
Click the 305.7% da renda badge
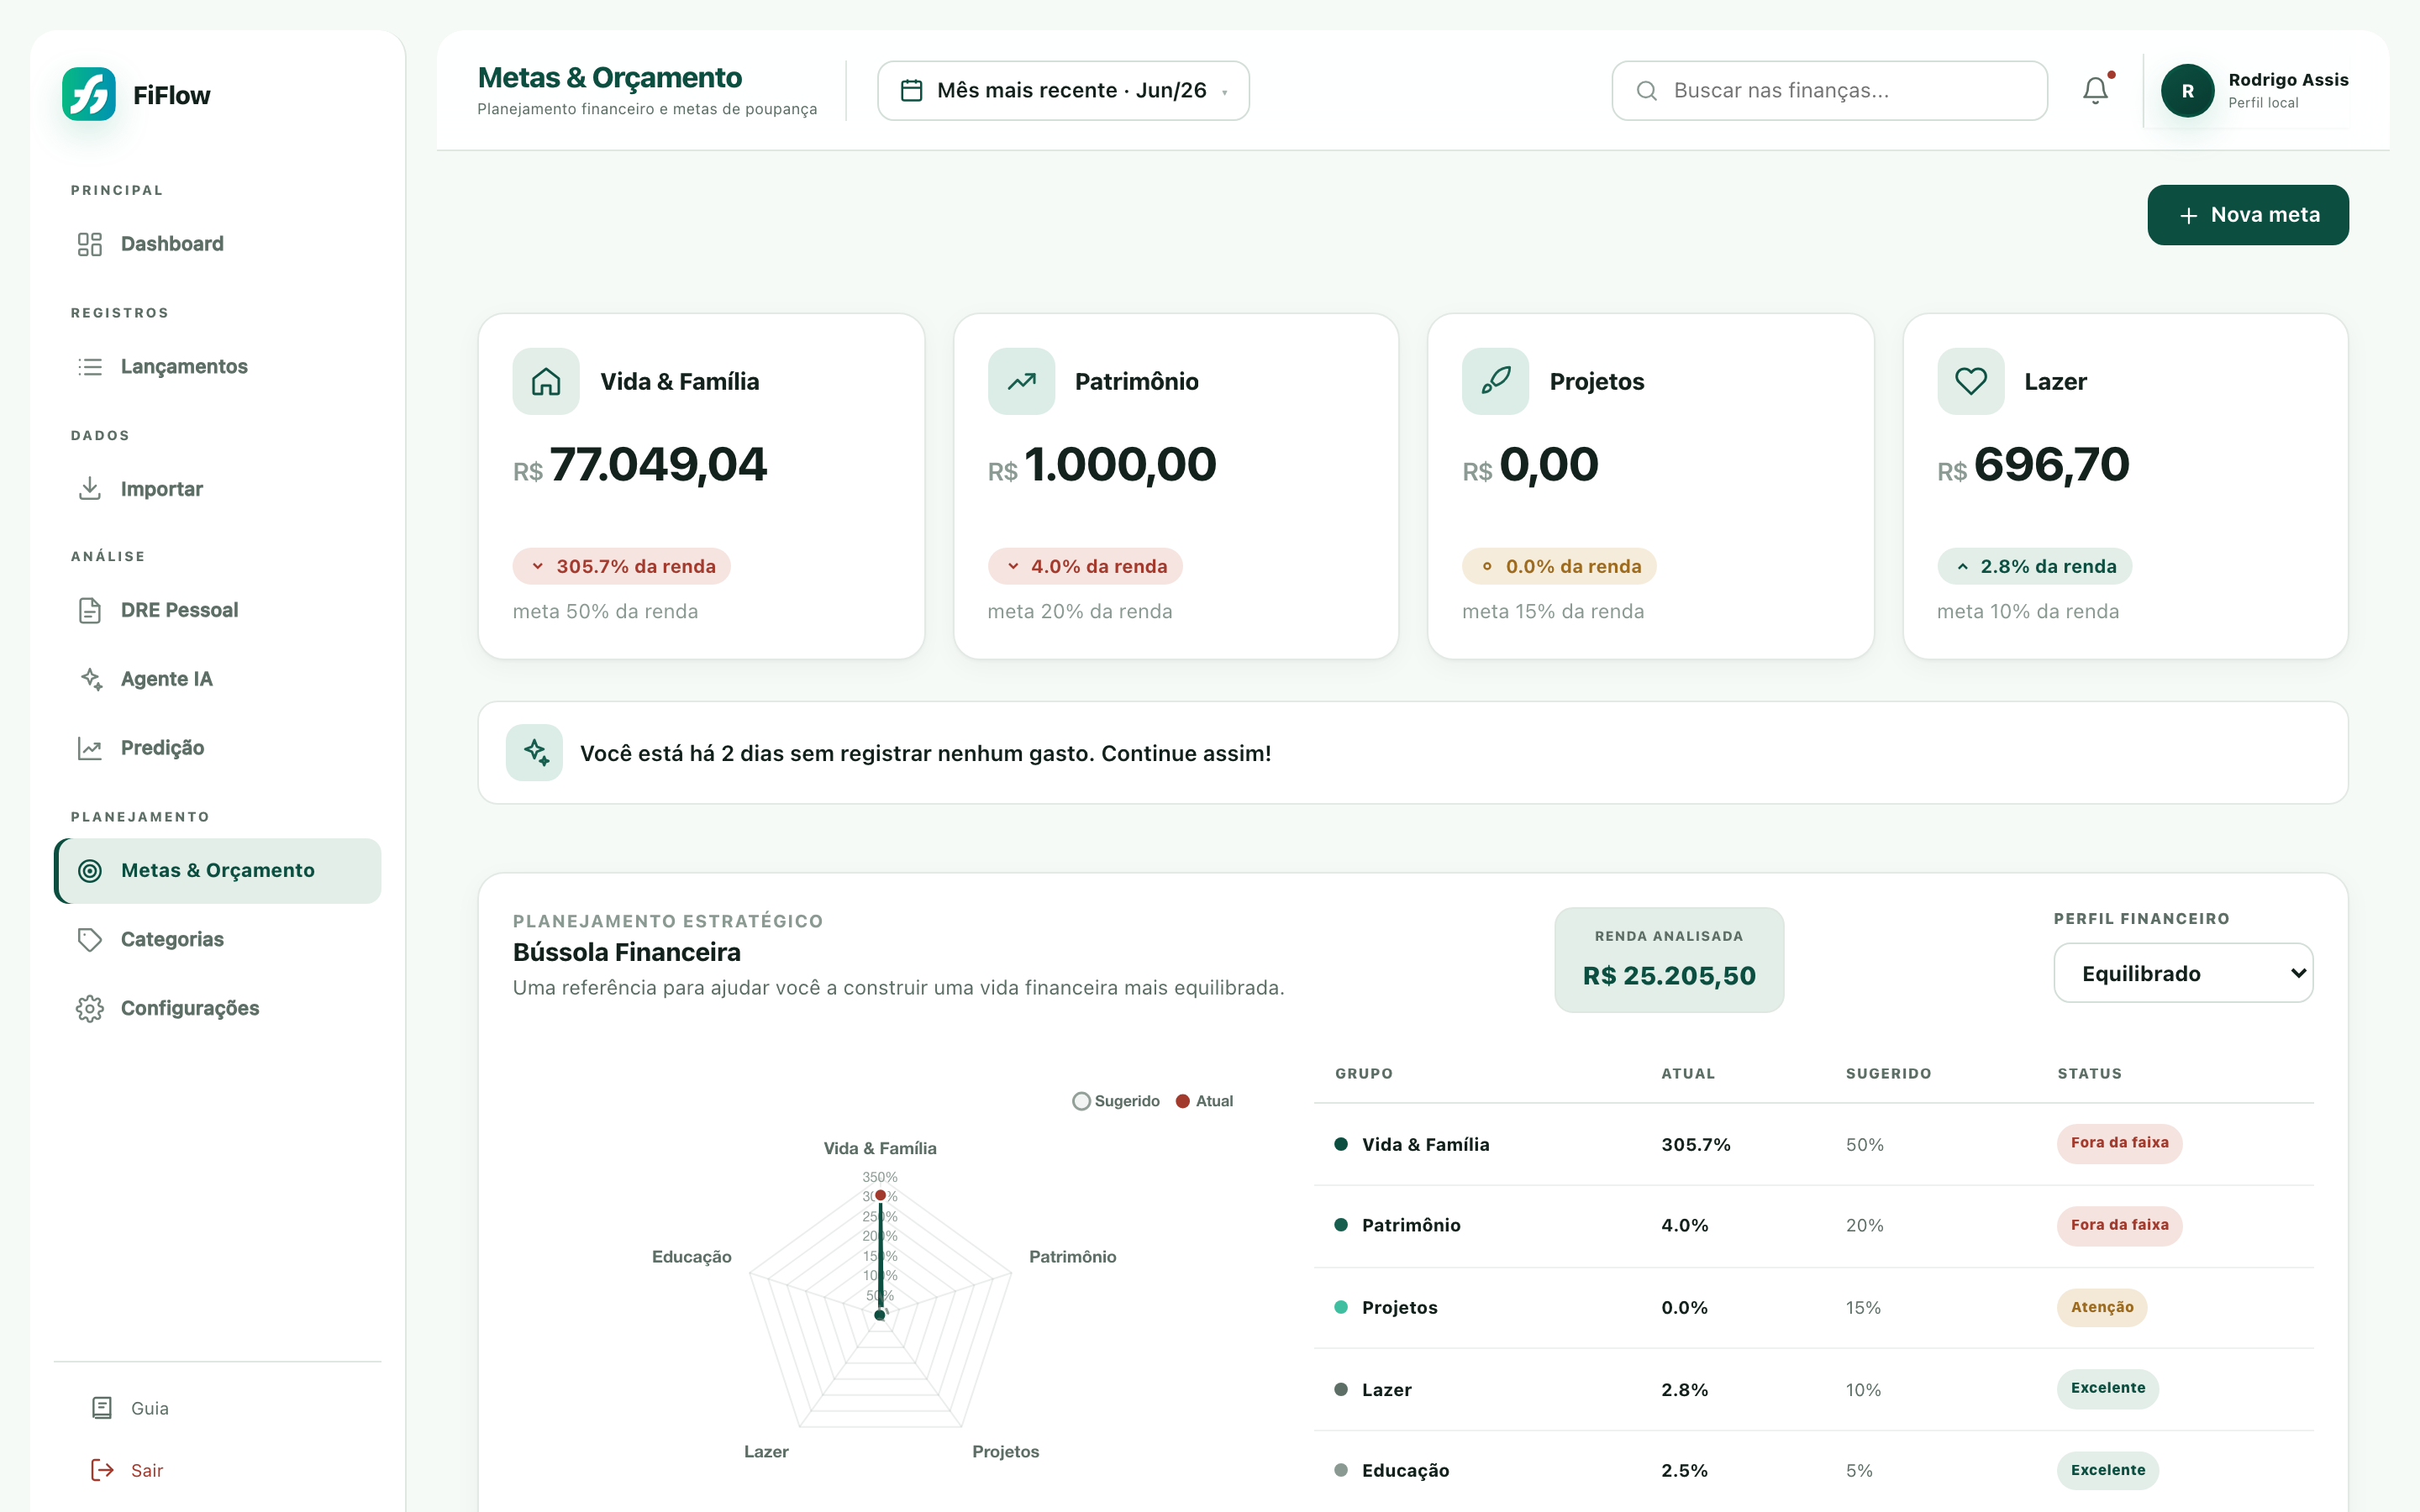tap(622, 566)
